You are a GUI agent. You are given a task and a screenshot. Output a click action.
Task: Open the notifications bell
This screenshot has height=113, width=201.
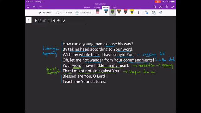155,7
